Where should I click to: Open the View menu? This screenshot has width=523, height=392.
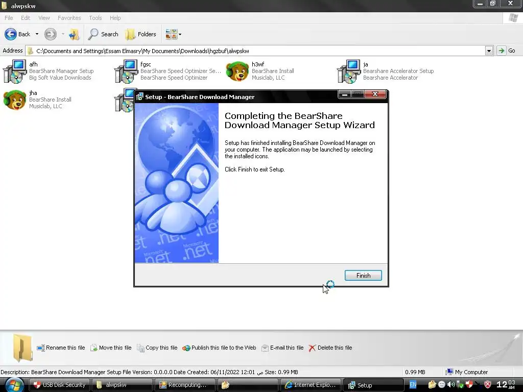point(44,18)
